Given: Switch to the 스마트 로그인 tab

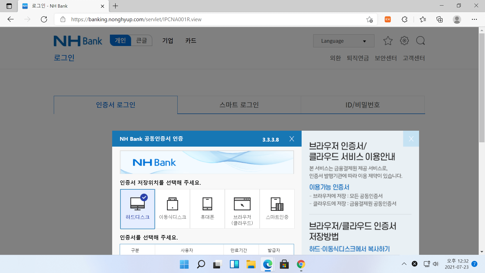Looking at the screenshot, I should coord(239,105).
